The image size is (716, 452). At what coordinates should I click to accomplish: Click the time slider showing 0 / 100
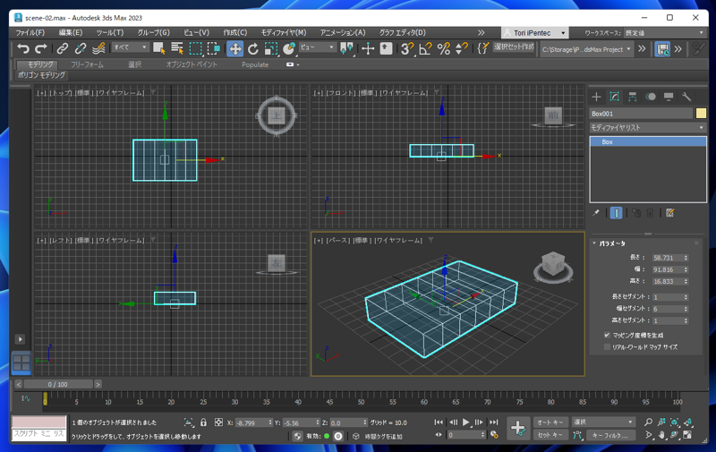(x=57, y=385)
